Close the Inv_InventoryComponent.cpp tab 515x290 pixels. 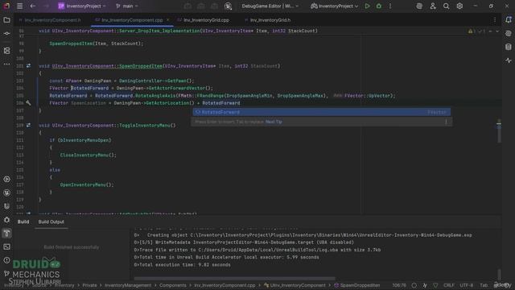168,20
